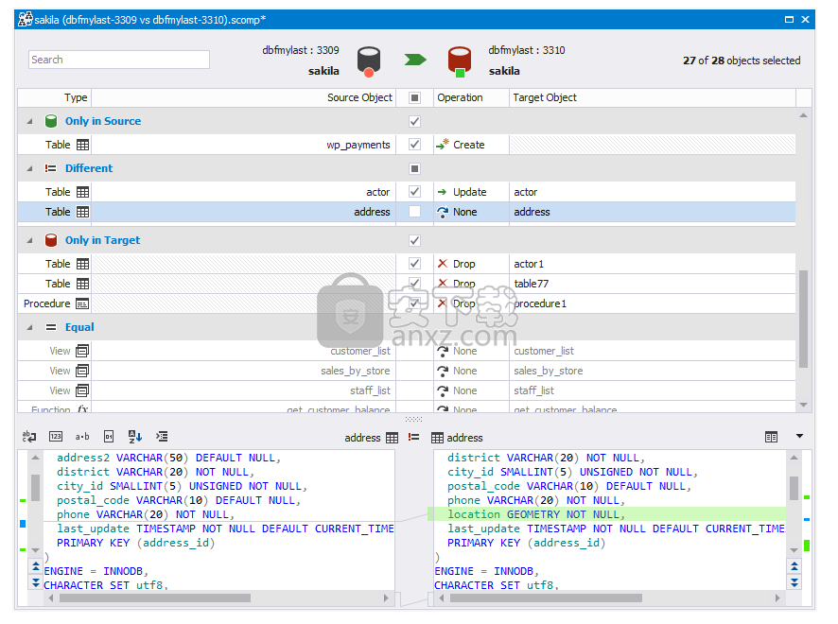838x624 pixels.
Task: Click the A-Z sort icon
Action: (x=134, y=437)
